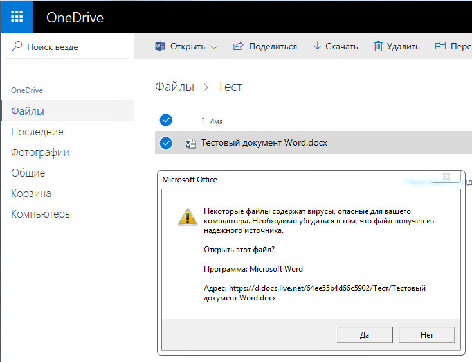
Task: Open the app launcher waffle icon
Action: (17, 17)
